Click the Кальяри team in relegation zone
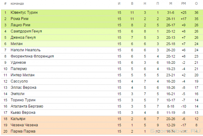Viewport: 203px width, 136px height. pos(18,119)
